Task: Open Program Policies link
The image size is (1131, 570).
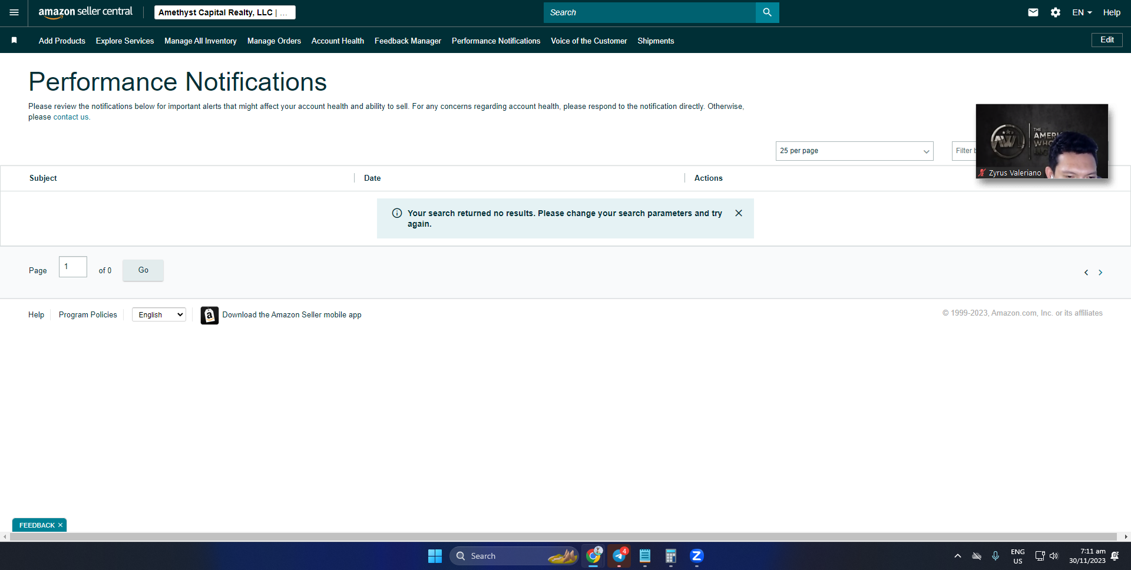Action: pyautogui.click(x=88, y=315)
